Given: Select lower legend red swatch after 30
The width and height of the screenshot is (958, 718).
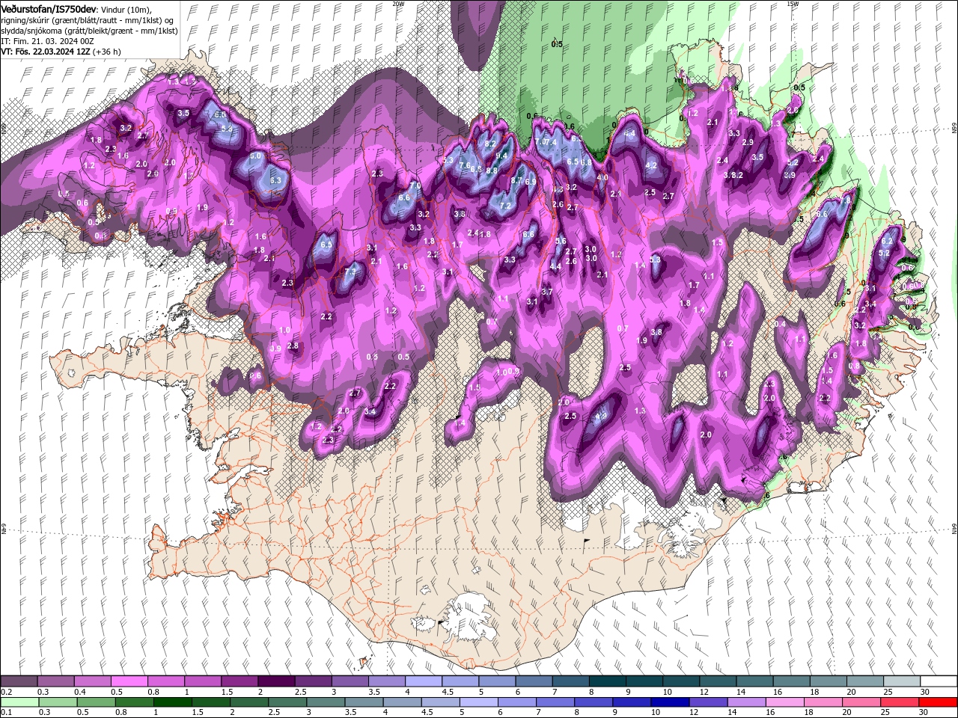Looking at the screenshot, I should pyautogui.click(x=939, y=702).
